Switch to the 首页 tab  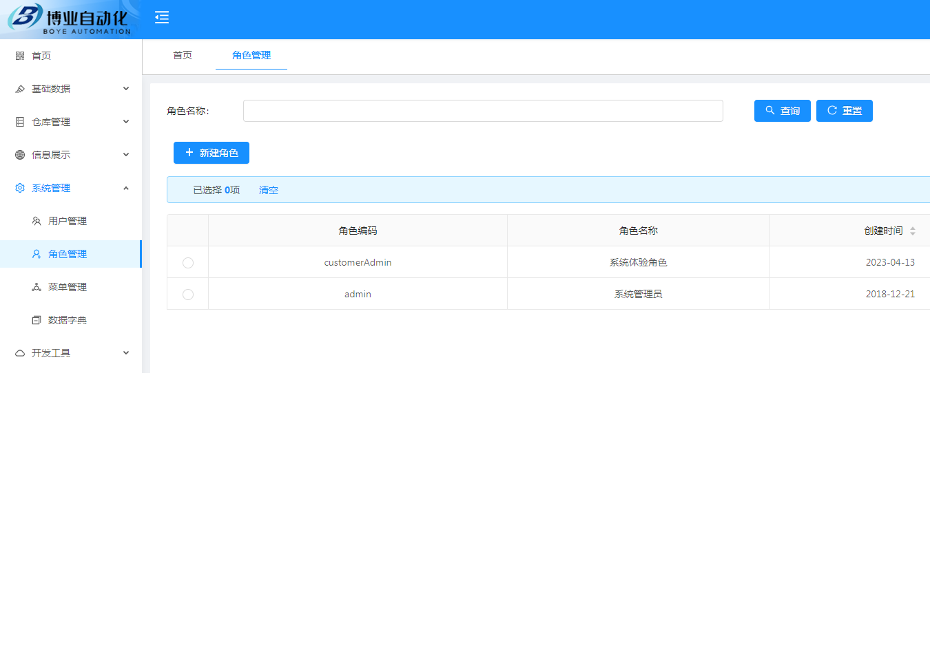tap(183, 55)
